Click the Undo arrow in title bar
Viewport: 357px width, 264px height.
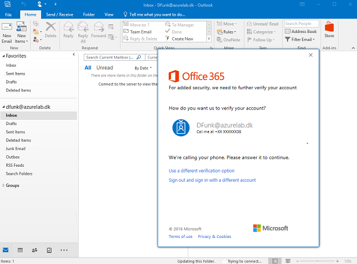pos(24,4)
